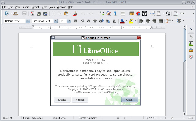Toggle automatic spell checking Abc icon
This screenshot has height=121, width=196.
coord(102,13)
